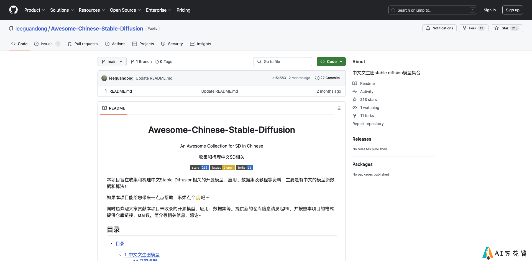Click the 目录 table of contents link
This screenshot has height=261, width=532.
pos(120,244)
